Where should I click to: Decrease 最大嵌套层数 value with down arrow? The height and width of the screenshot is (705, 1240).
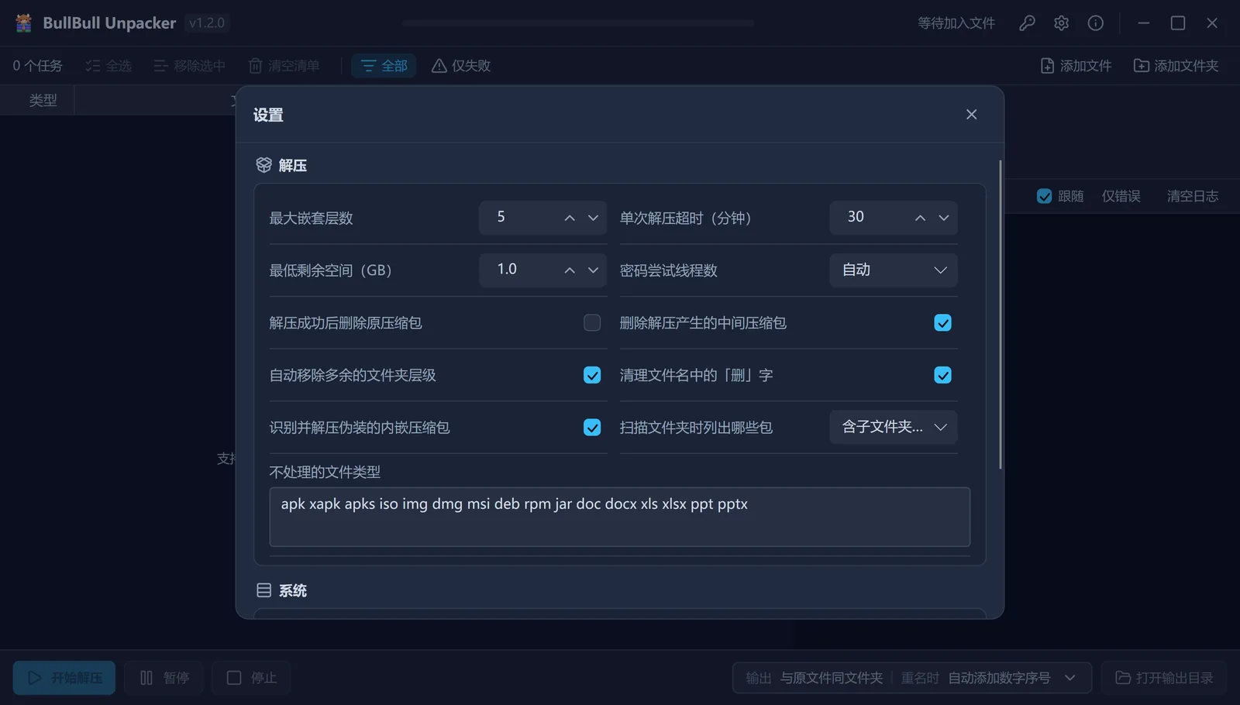[593, 218]
